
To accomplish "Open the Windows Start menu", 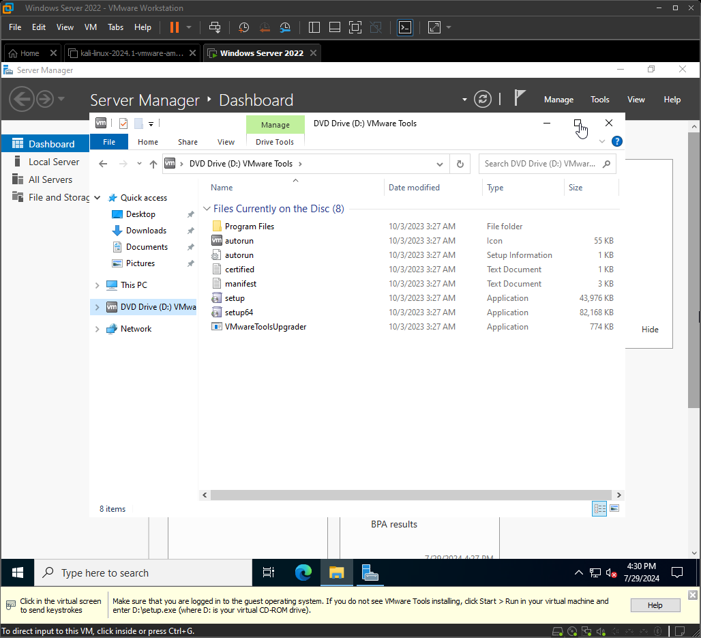I will 18,572.
